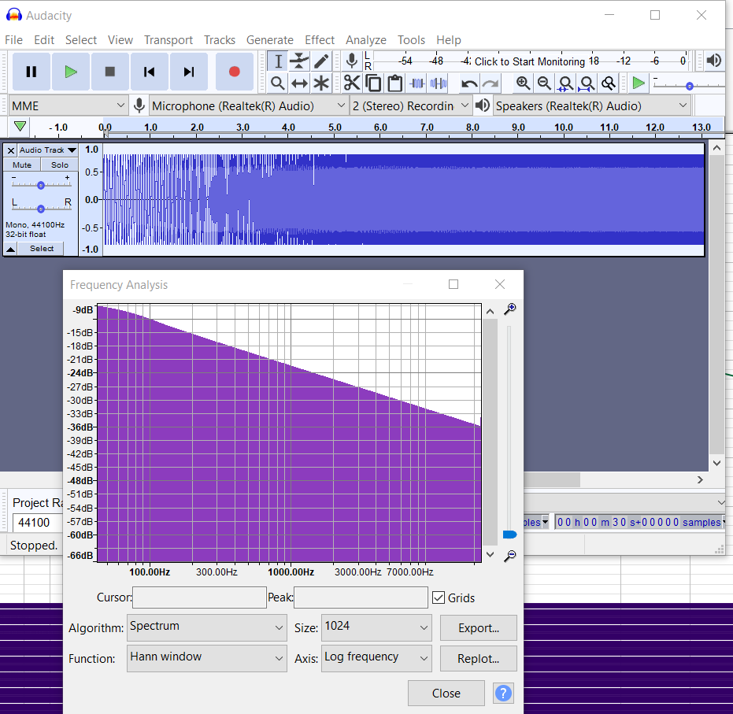This screenshot has height=714, width=733.
Task: Zoom out on the frequency plot
Action: click(510, 556)
